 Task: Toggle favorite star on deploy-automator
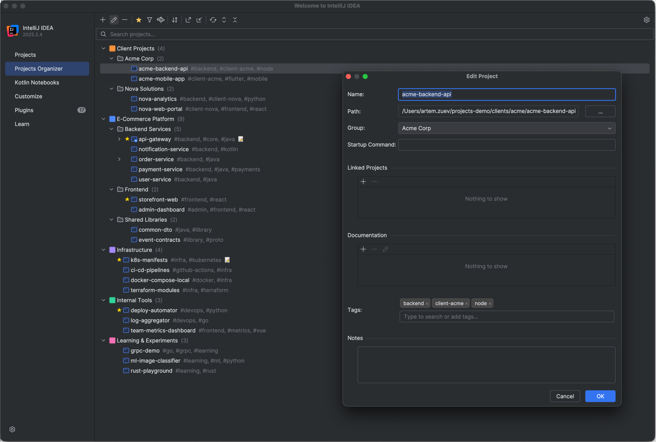click(x=119, y=310)
